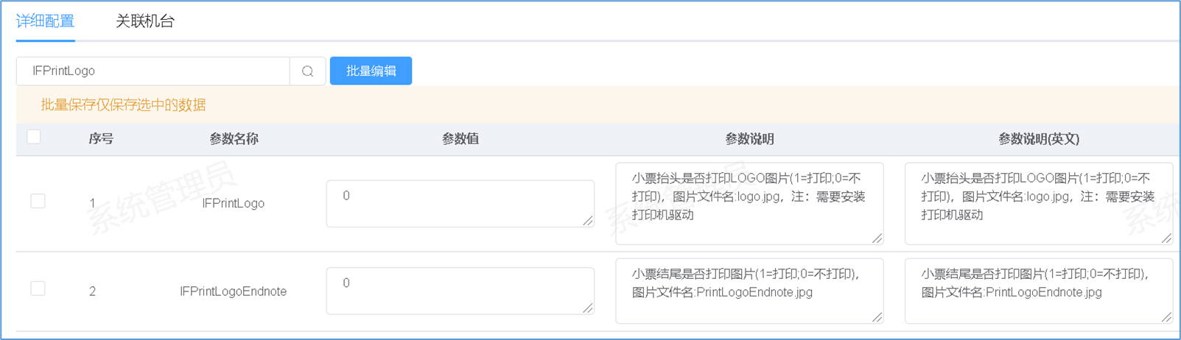Click the search magnifier icon
Viewport: 1181px width, 340px height.
click(x=307, y=71)
